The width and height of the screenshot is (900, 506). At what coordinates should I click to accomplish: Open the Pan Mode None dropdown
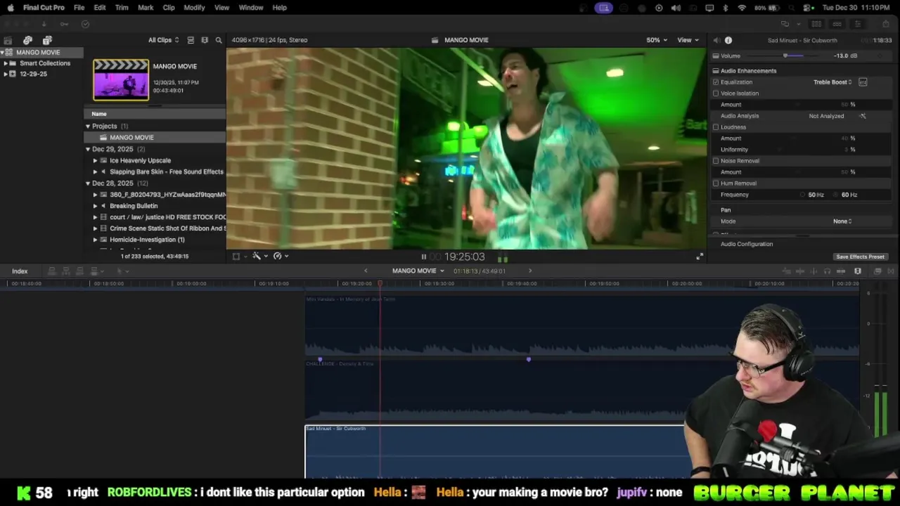click(842, 221)
